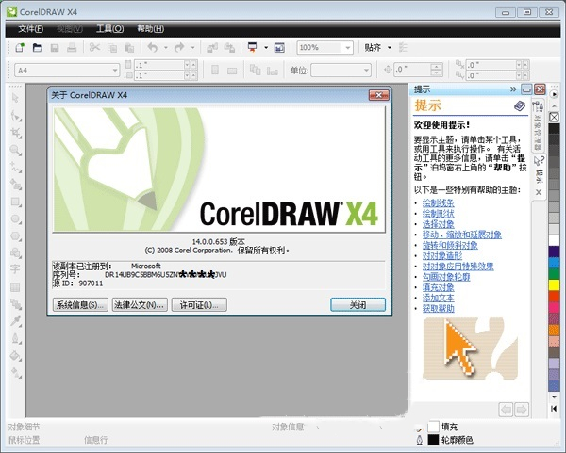Click the 获取帮助 link in Hints panel
The height and width of the screenshot is (453, 566).
[x=438, y=308]
